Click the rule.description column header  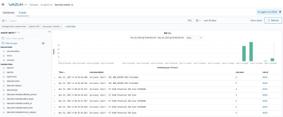pyautogui.click(x=96, y=72)
